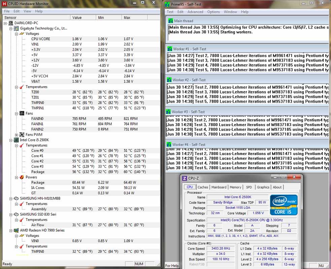This screenshot has height=269, width=331.
Task: Open the Help menu in Hardware Monitor
Action: (x=39, y=11)
